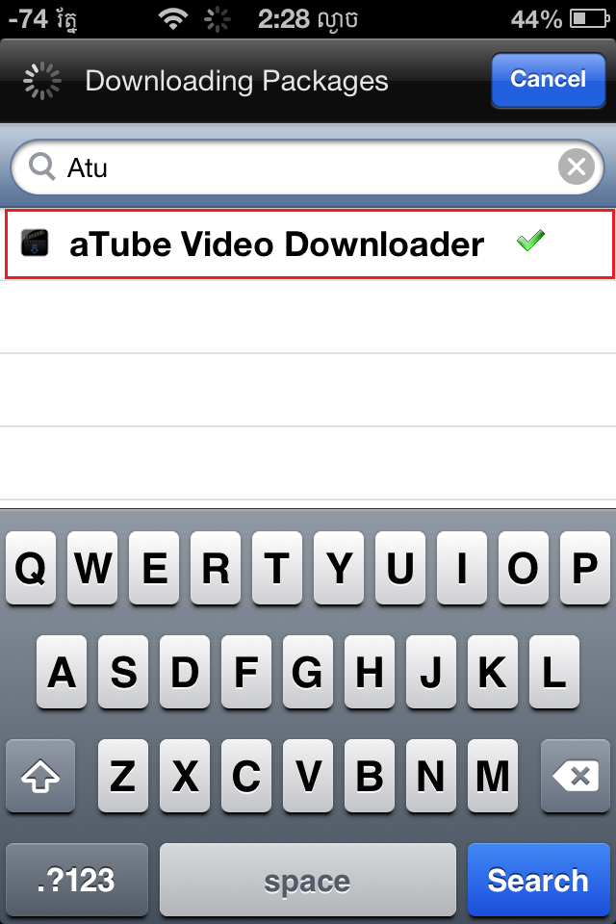Tap the green checkmark on aTube
Screen dimensions: 616x924
pyautogui.click(x=530, y=241)
